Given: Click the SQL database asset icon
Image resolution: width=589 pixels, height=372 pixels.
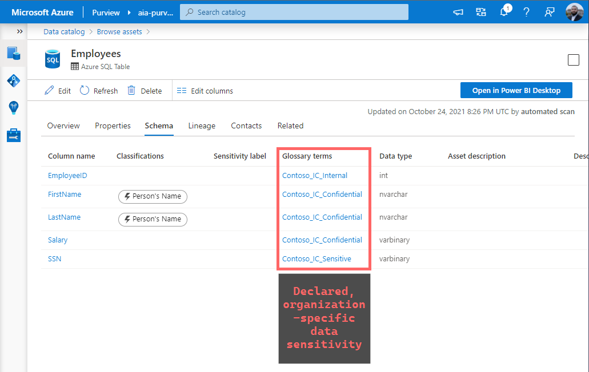Looking at the screenshot, I should (53, 59).
